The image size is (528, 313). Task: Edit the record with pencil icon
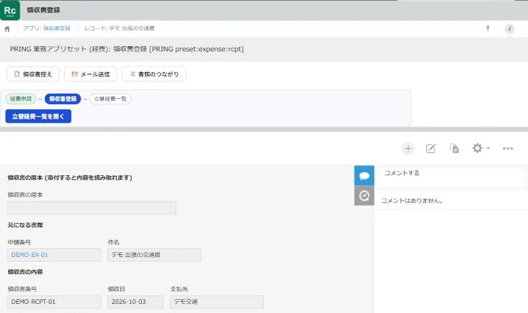click(x=431, y=148)
